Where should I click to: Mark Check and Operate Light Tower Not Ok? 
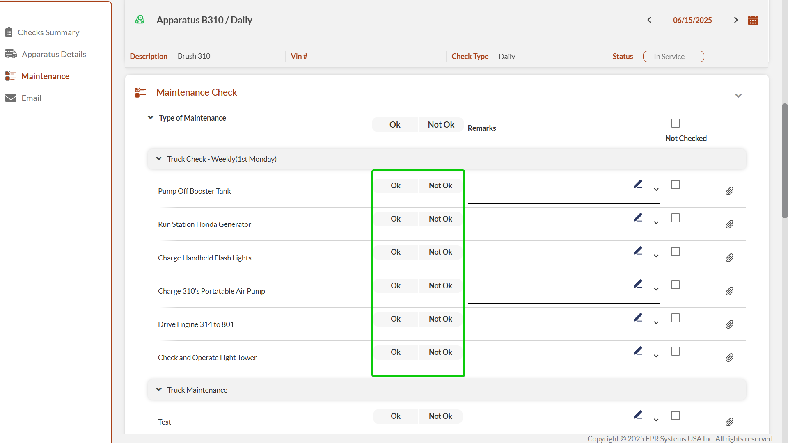(440, 352)
